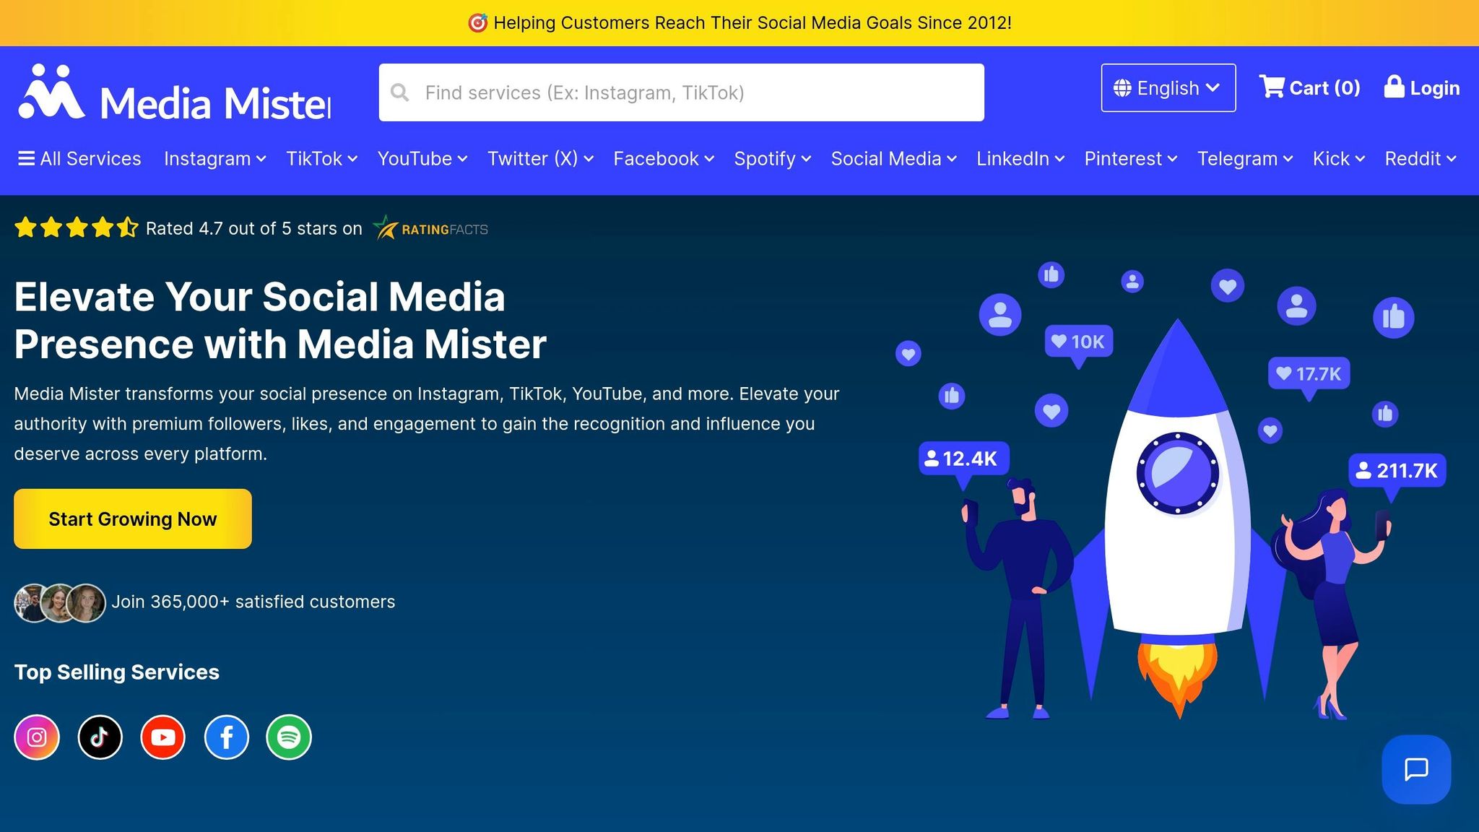Screen dimensions: 1479x832
Task: Click the 211.7K followers badge
Action: pos(1397,471)
